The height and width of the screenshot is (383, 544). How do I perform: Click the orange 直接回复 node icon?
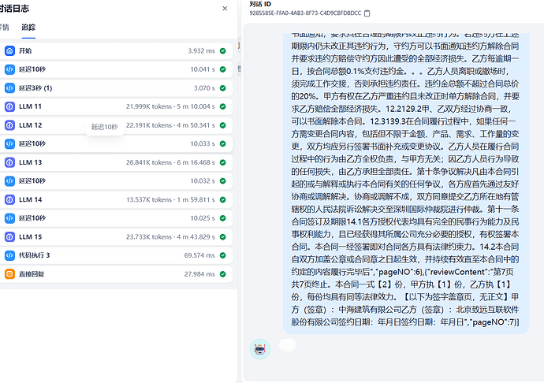point(9,274)
